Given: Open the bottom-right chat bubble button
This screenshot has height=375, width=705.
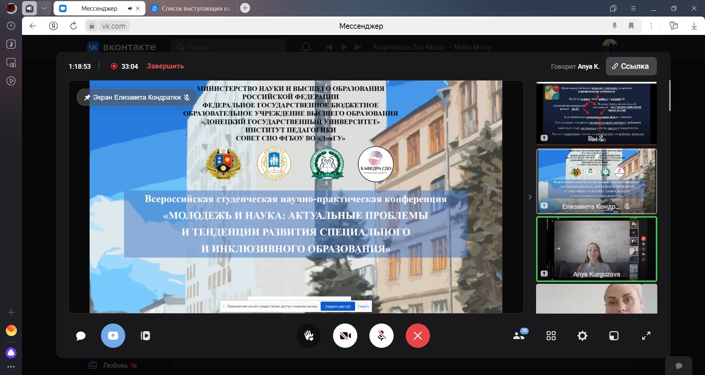Looking at the screenshot, I should [x=679, y=366].
